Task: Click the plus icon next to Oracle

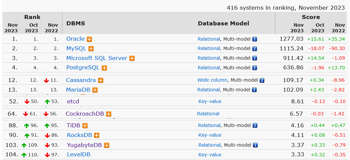Action: pos(89,39)
